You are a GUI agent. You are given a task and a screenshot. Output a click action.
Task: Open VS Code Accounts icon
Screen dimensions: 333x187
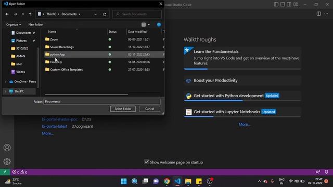(x=7, y=148)
